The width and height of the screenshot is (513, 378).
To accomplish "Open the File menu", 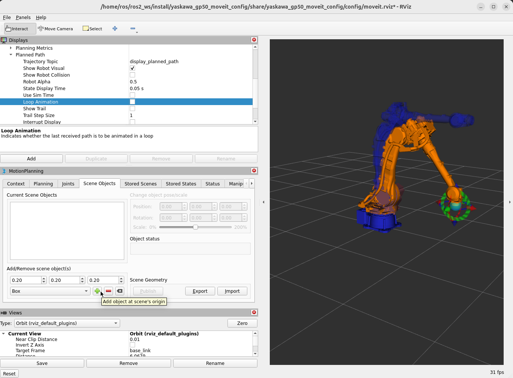I will [7, 17].
